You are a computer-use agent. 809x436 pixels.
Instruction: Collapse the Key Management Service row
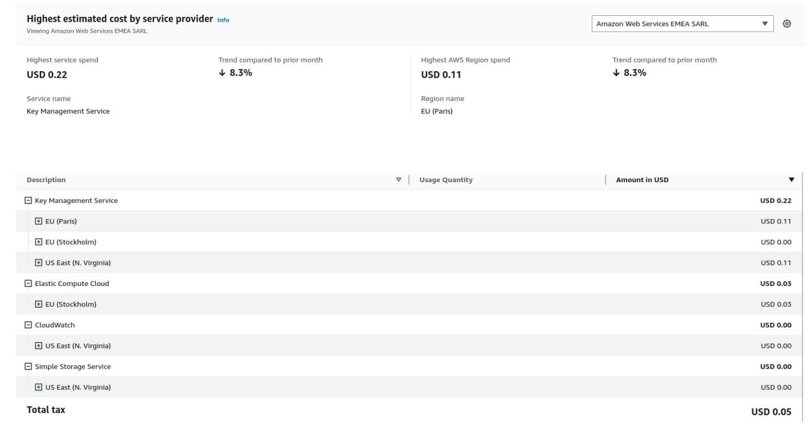pyautogui.click(x=29, y=201)
